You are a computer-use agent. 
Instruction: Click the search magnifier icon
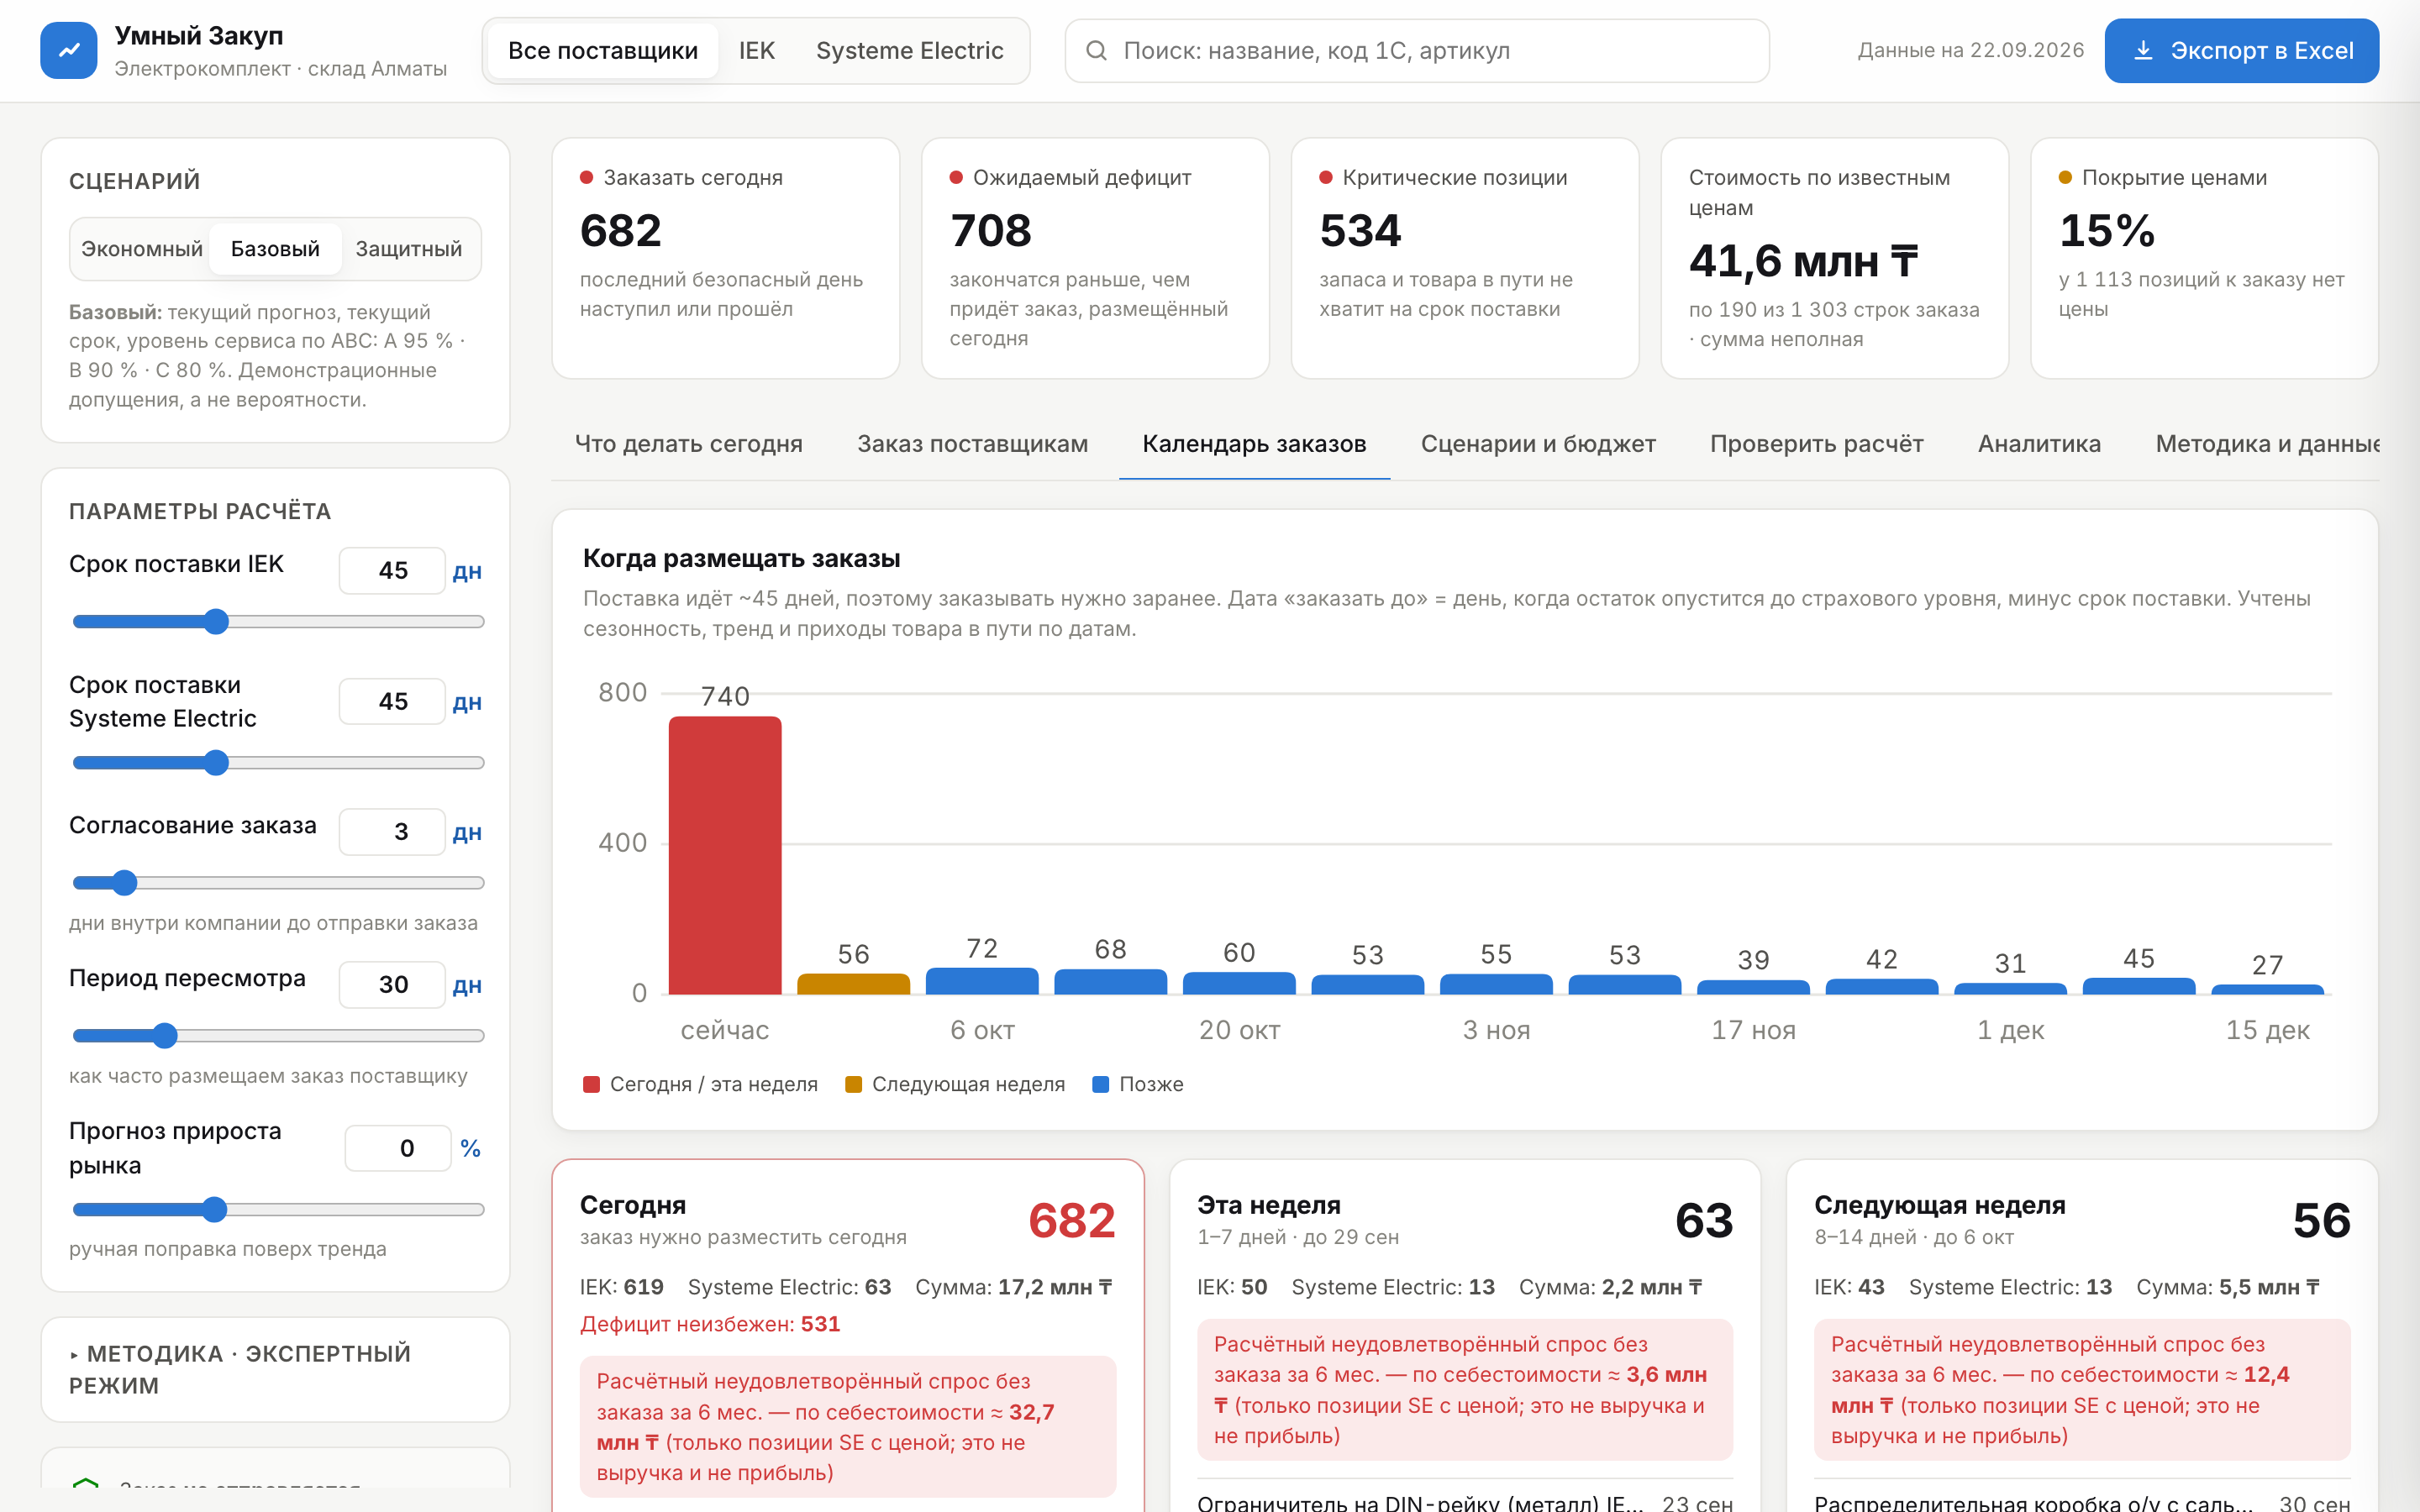(1096, 50)
